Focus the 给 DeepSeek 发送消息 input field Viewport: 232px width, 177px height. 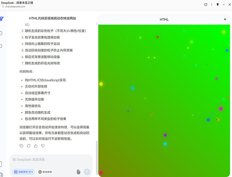(x=51, y=160)
